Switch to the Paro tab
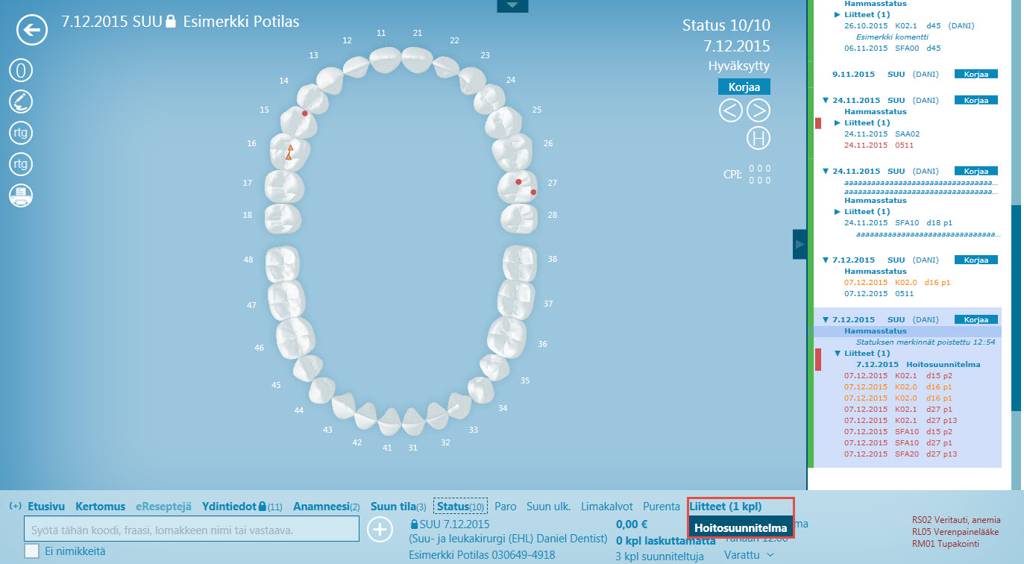 (x=505, y=507)
